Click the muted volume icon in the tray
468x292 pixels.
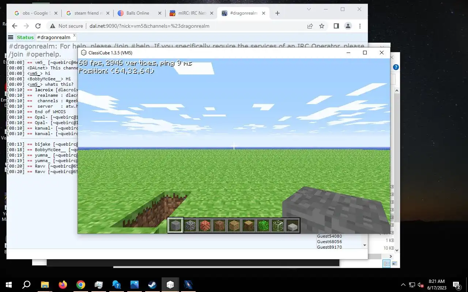pyautogui.click(x=421, y=285)
